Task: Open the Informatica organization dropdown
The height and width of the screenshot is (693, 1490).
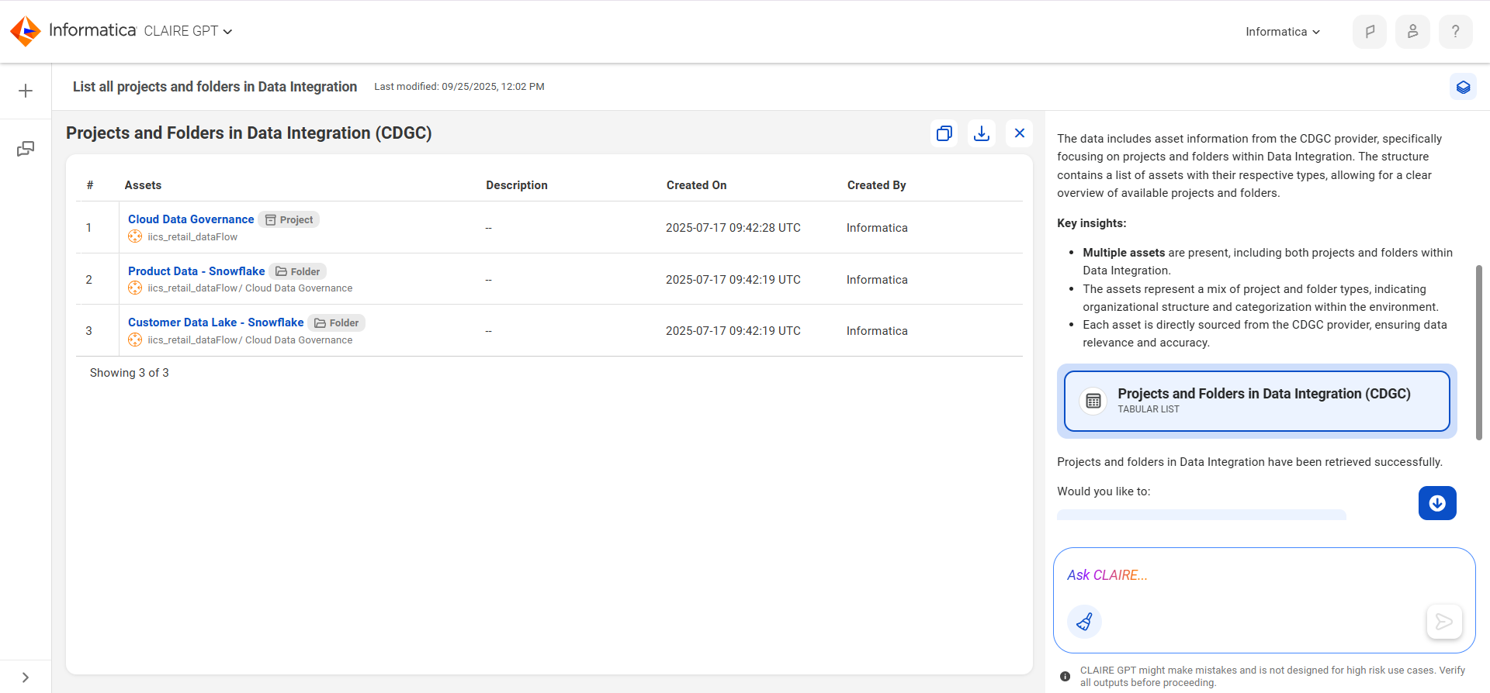Action: coord(1283,32)
